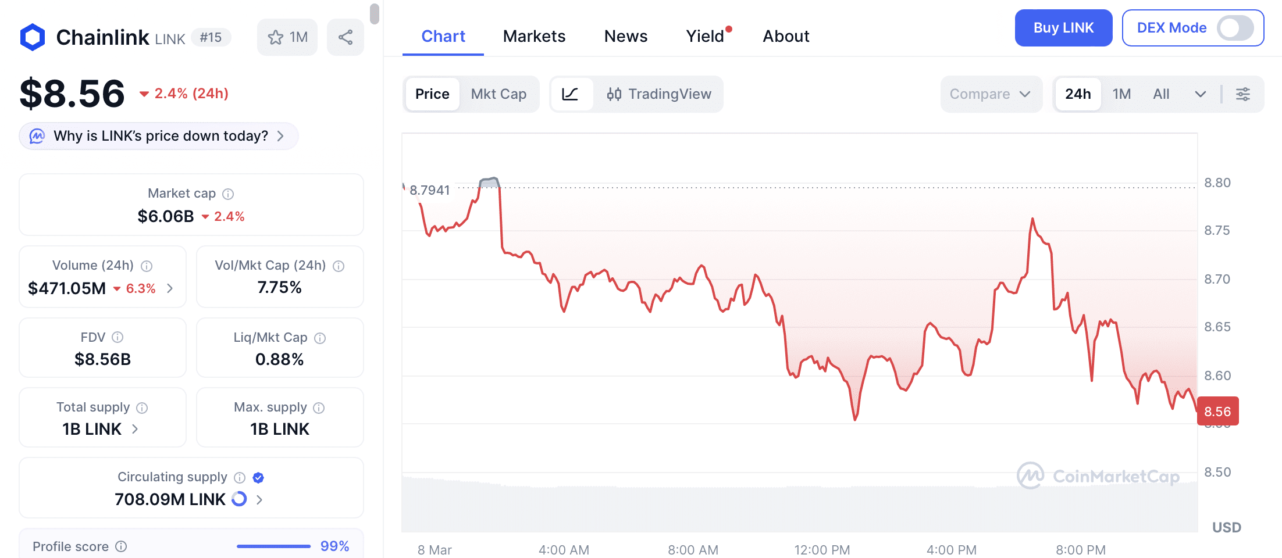The width and height of the screenshot is (1282, 558).
Task: Select the 1M time range
Action: click(x=1121, y=94)
